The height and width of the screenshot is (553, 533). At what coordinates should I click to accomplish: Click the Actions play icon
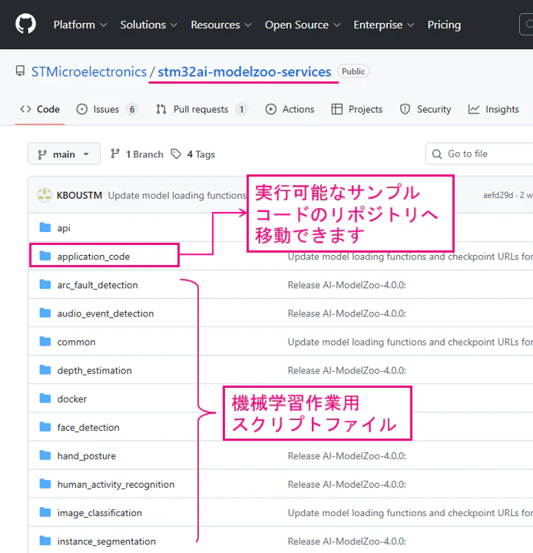(270, 109)
